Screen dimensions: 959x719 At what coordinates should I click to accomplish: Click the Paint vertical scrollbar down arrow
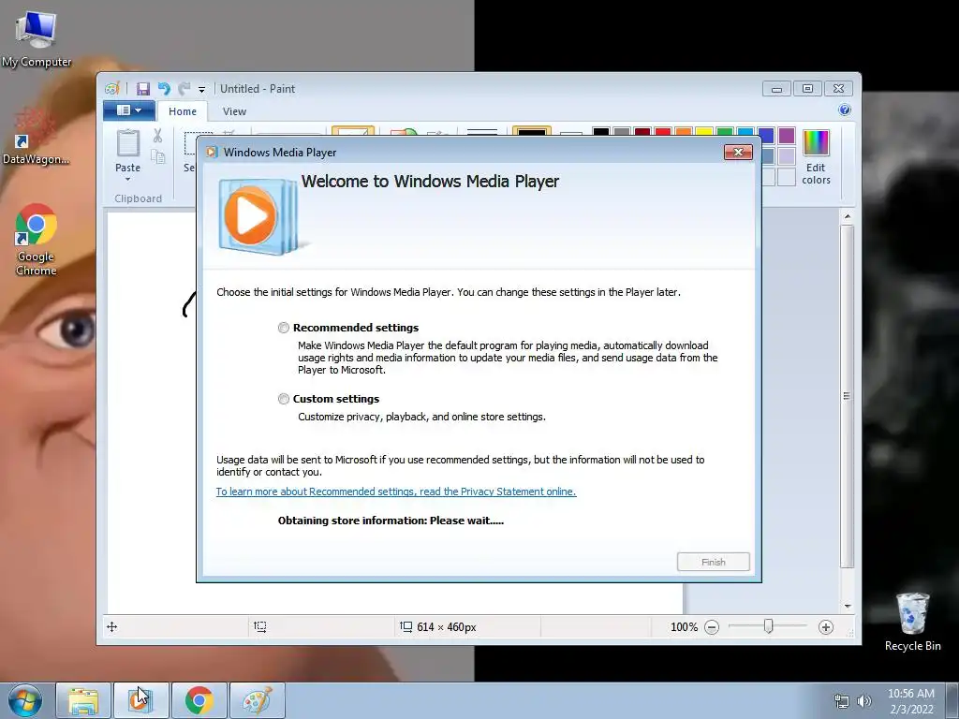coord(847,606)
